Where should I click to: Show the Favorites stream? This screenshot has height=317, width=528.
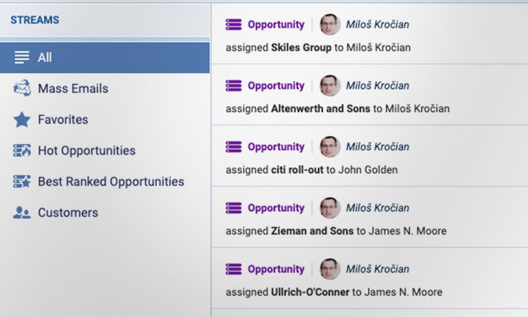coord(63,120)
